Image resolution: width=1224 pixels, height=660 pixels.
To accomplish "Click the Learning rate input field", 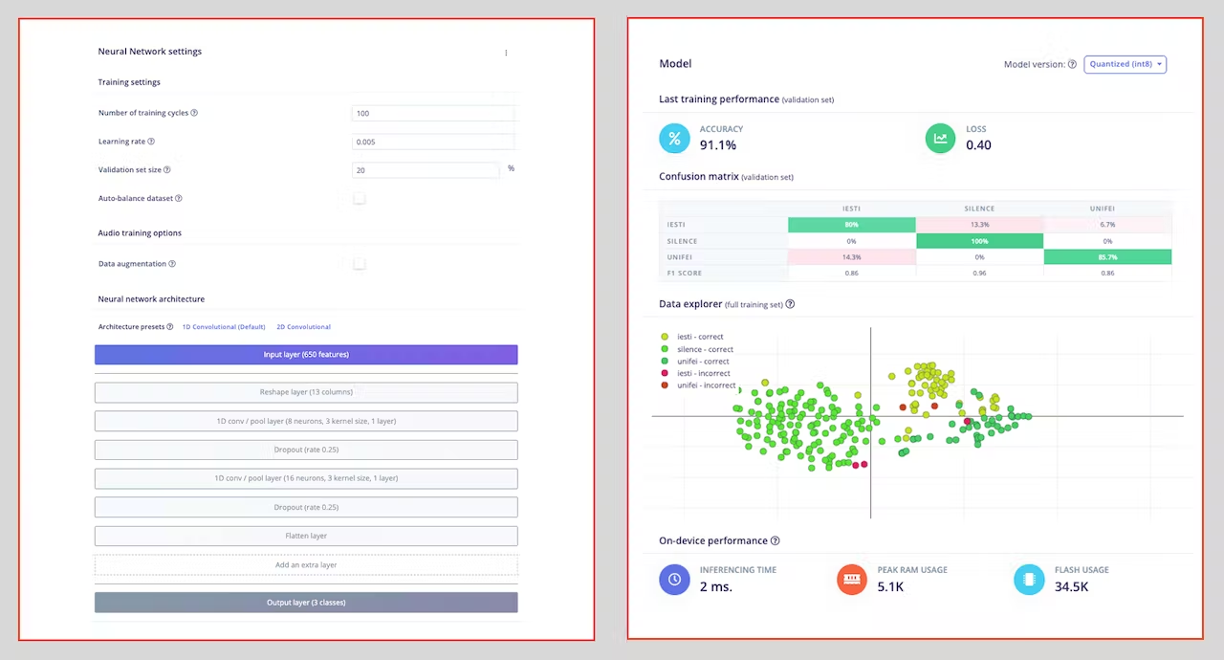I will point(434,142).
